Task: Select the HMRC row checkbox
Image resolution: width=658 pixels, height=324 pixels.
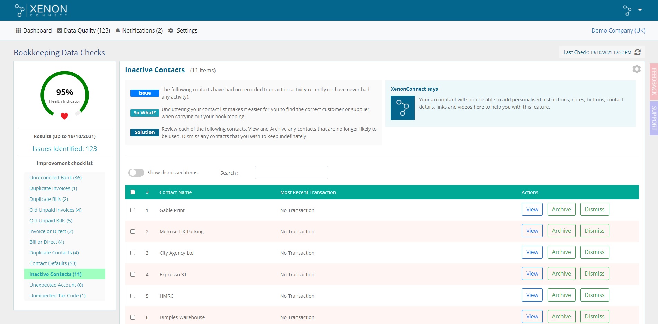Action: pos(132,296)
